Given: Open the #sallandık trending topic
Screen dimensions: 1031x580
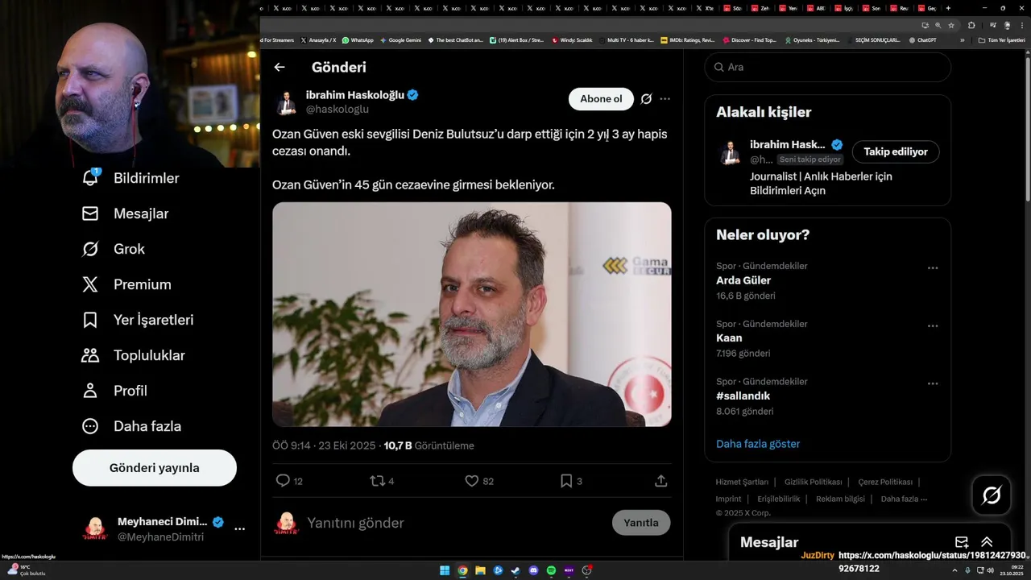Looking at the screenshot, I should coord(743,396).
